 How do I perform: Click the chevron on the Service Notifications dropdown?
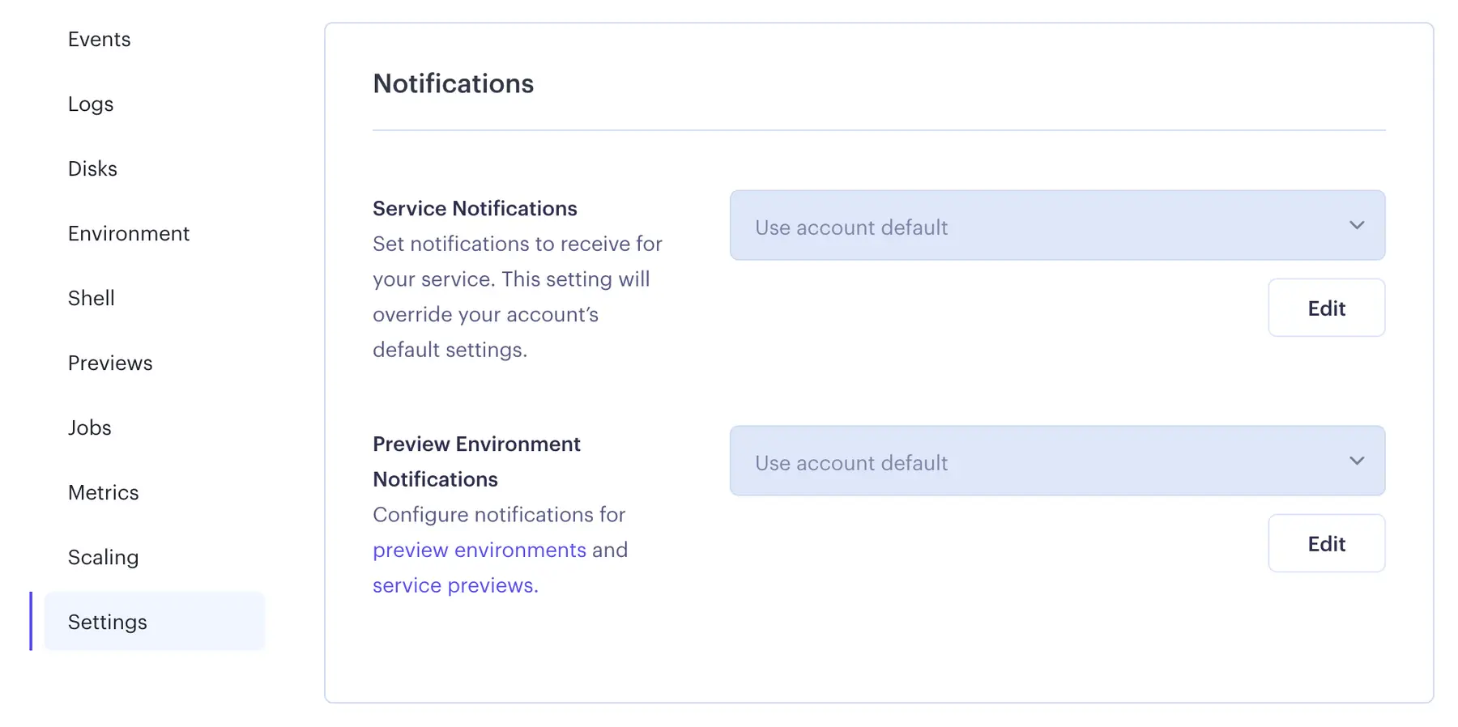pyautogui.click(x=1356, y=226)
